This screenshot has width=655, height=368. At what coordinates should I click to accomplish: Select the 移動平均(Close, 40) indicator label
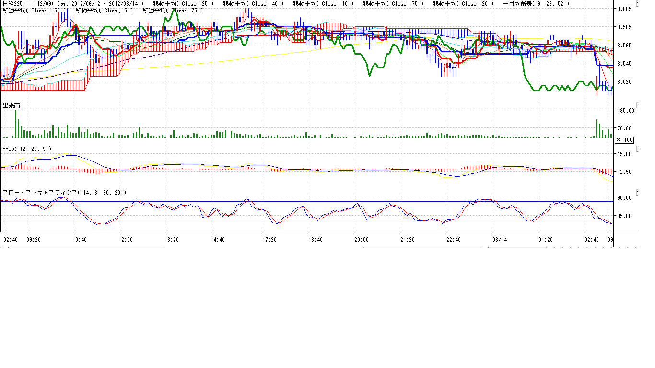[253, 3]
